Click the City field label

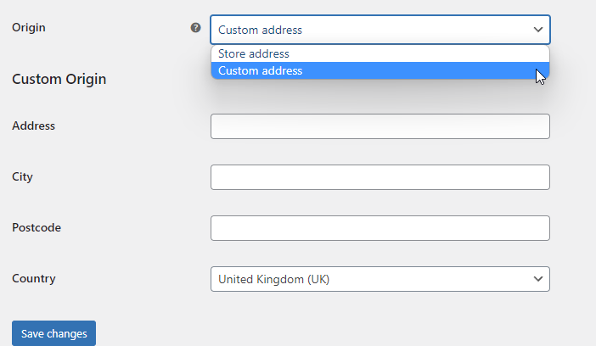pyautogui.click(x=22, y=176)
